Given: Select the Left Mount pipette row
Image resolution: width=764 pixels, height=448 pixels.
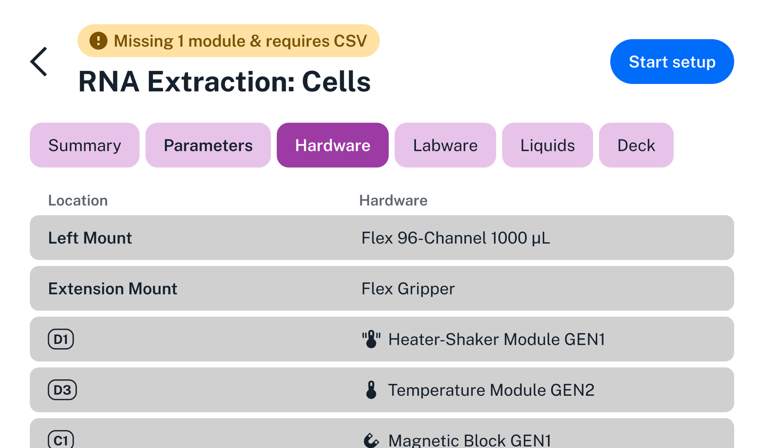Looking at the screenshot, I should coord(382,238).
